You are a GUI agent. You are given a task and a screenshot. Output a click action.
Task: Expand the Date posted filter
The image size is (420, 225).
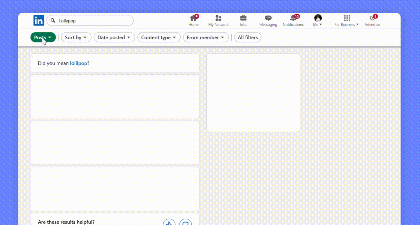(x=114, y=37)
